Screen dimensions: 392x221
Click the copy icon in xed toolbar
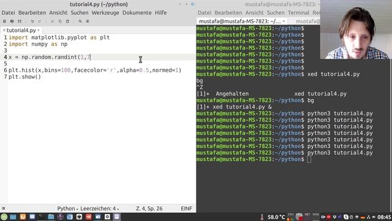[60, 21]
